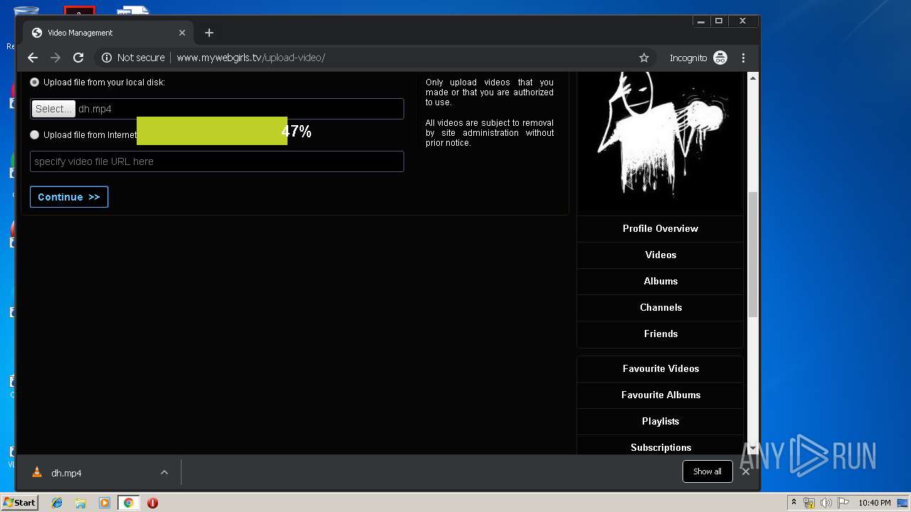Open Subscriptions link
This screenshot has width=911, height=512.
click(x=660, y=447)
